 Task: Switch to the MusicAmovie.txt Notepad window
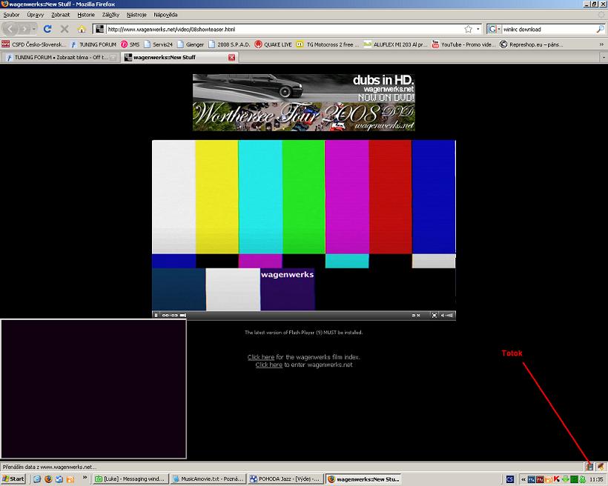[208, 479]
